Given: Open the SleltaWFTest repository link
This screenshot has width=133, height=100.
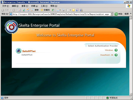Looking at the screenshot, I should point(29,51).
